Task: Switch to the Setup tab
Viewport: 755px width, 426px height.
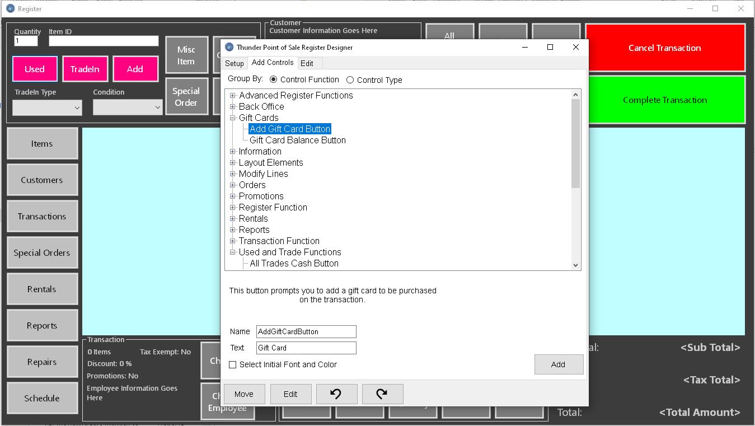Action: (235, 63)
